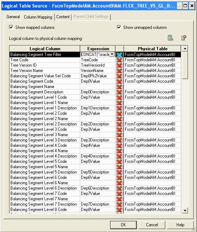Delete Balancing Segment Level 1 Code mapping
Image resolution: width=197 pixels, height=232 pixels.
click(x=119, y=97)
